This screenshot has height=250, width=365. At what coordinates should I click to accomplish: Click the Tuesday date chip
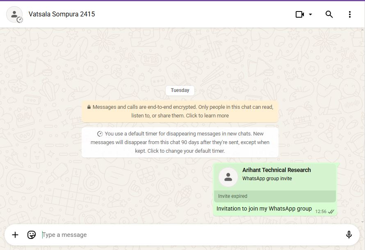pyautogui.click(x=180, y=90)
